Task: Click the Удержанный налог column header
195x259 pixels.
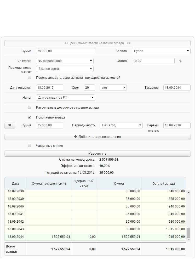Action: 84,183
